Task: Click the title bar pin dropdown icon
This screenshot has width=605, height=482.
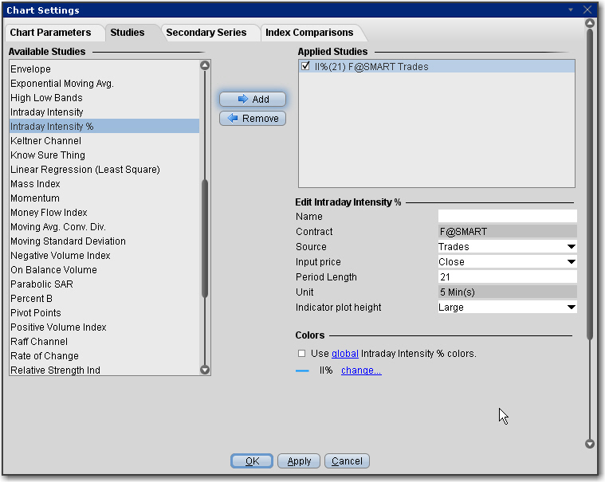Action: click(x=571, y=10)
